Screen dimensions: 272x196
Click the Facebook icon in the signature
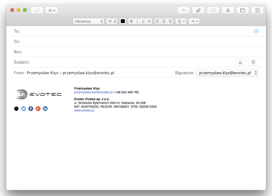pyautogui.click(x=30, y=109)
